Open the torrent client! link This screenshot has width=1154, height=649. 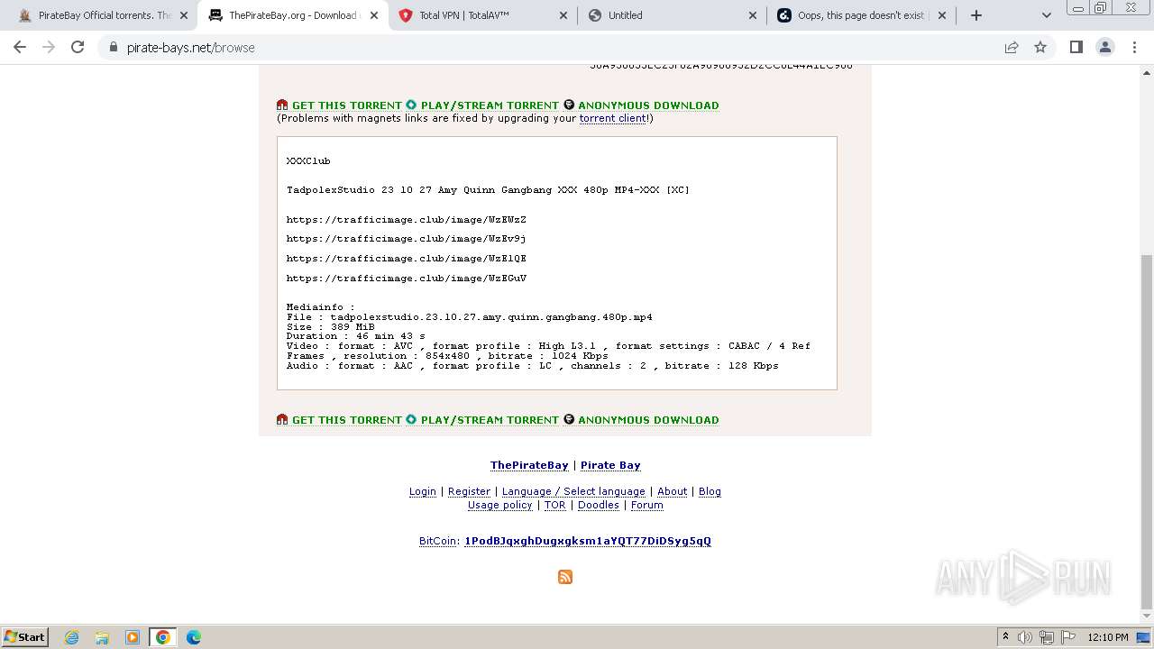coord(614,118)
